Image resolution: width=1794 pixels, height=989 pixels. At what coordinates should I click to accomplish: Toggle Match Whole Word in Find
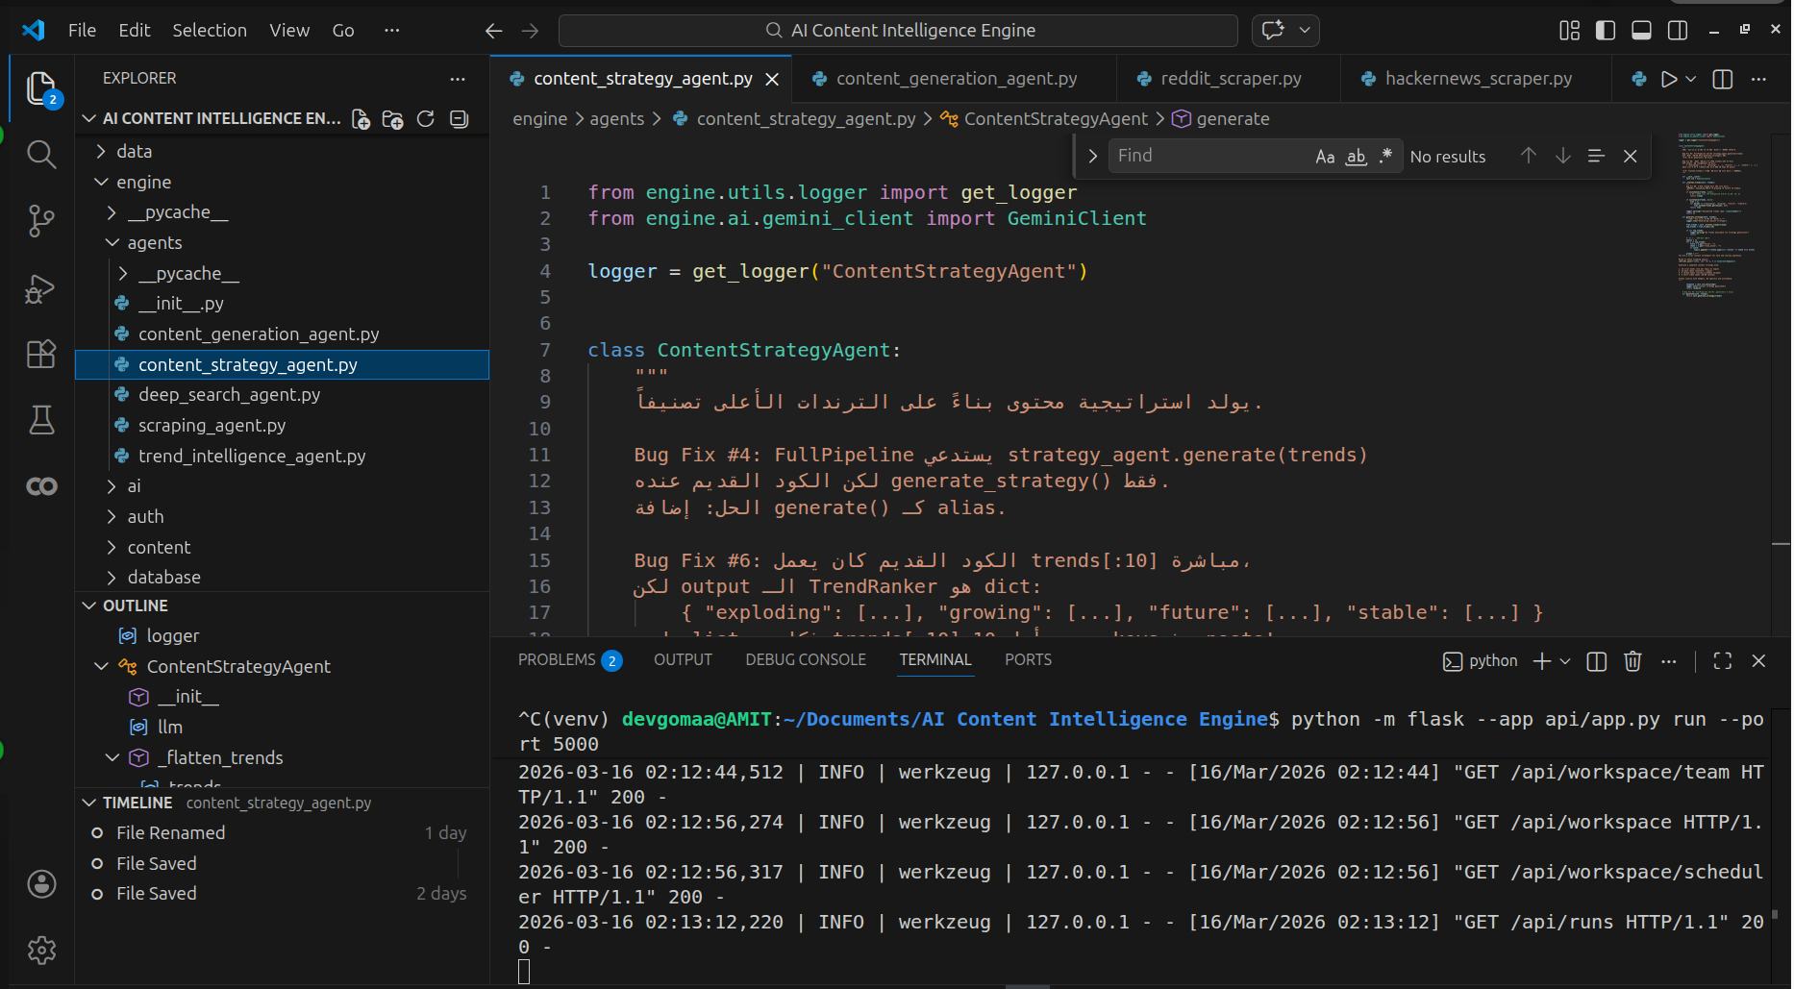coord(1356,157)
